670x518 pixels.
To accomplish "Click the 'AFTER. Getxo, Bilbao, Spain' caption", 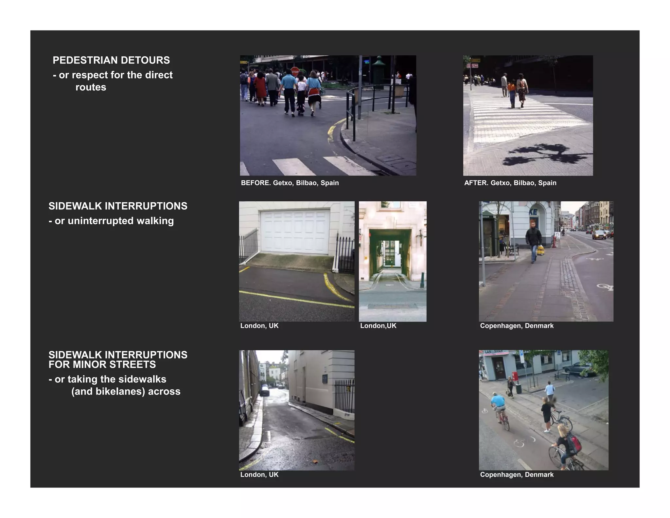I will pyautogui.click(x=510, y=183).
